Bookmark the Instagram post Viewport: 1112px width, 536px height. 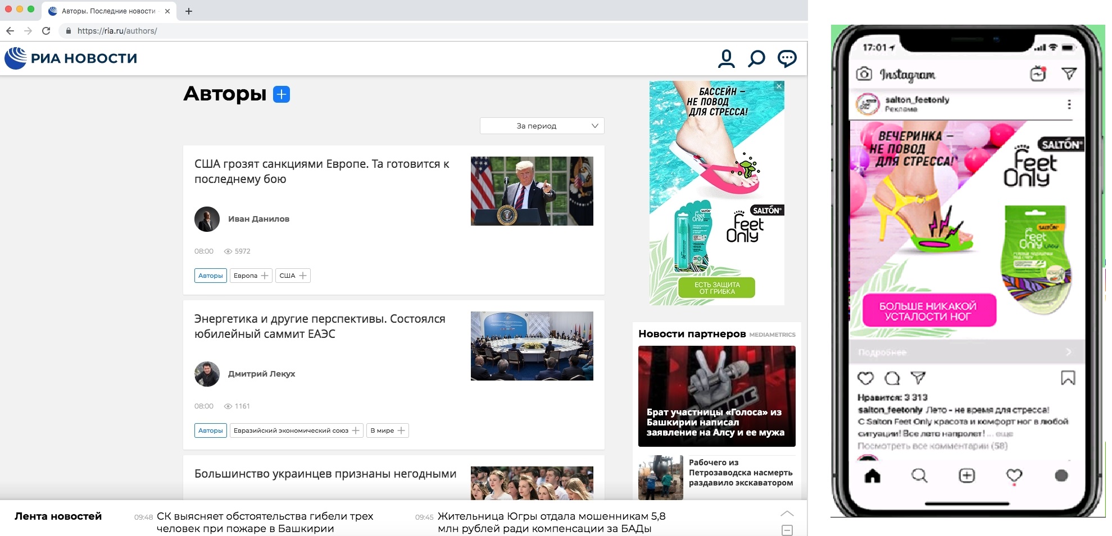point(1068,378)
